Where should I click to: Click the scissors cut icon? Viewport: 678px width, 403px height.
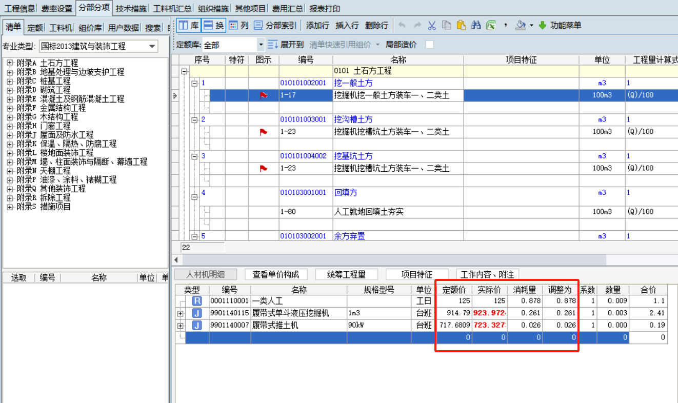coord(432,25)
